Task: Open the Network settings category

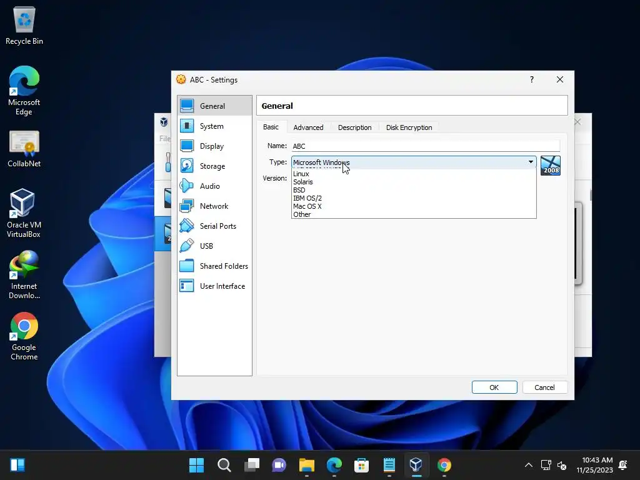Action: coord(215,206)
